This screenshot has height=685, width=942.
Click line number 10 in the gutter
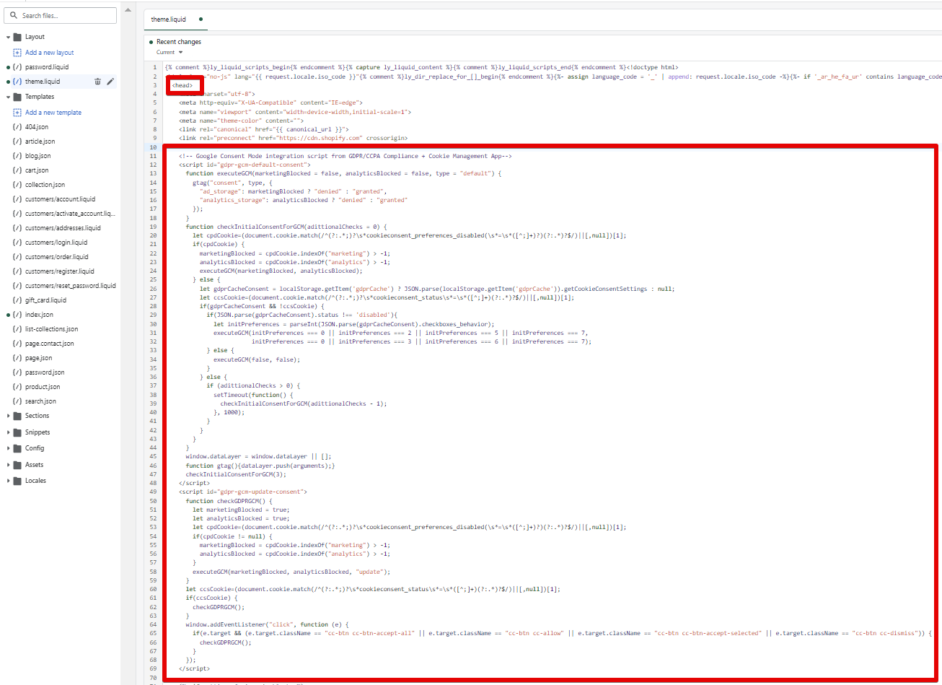(153, 147)
